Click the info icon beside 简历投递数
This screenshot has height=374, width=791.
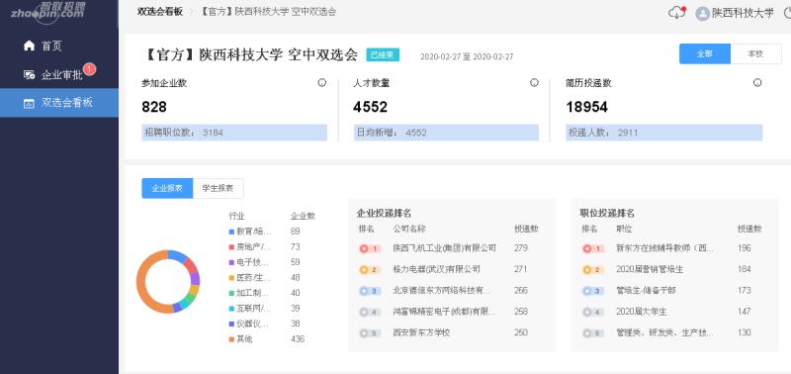tap(757, 83)
